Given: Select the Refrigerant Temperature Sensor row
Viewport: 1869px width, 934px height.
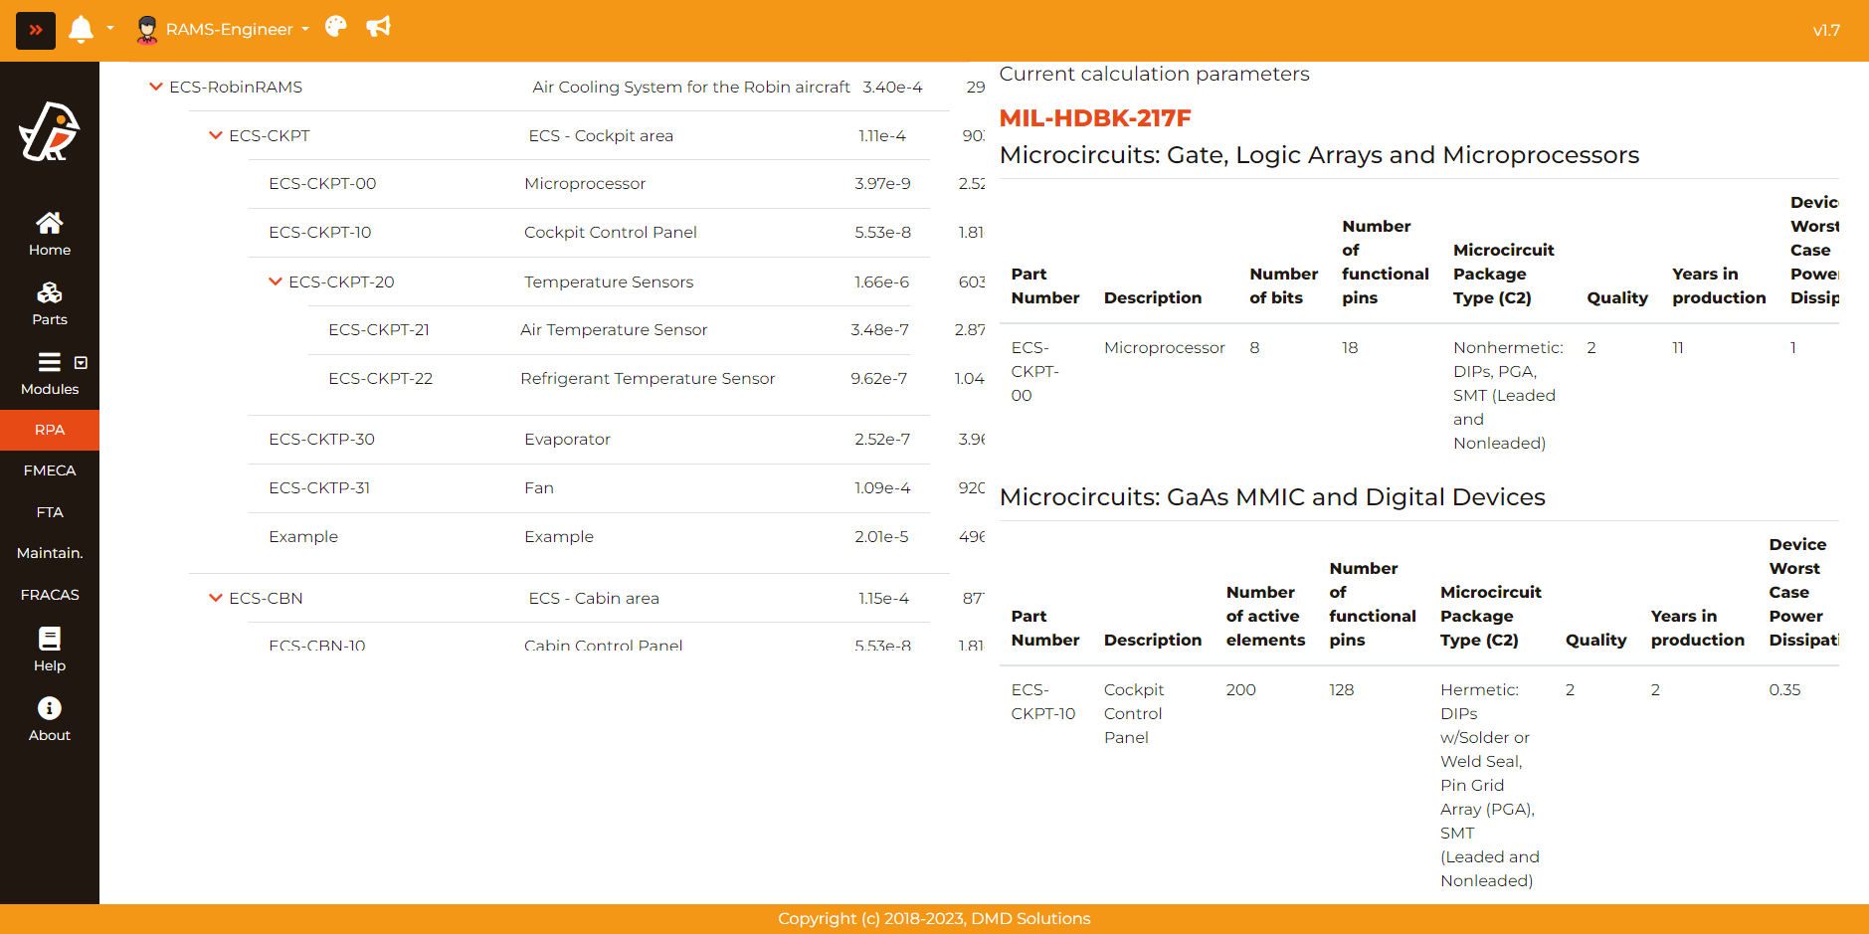Looking at the screenshot, I should point(647,378).
